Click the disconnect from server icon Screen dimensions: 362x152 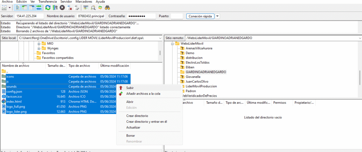click(x=69, y=7)
